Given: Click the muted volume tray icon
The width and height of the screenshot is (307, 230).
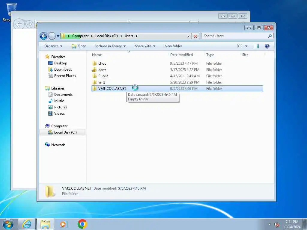Looking at the screenshot, I should pyautogui.click(x=277, y=225).
